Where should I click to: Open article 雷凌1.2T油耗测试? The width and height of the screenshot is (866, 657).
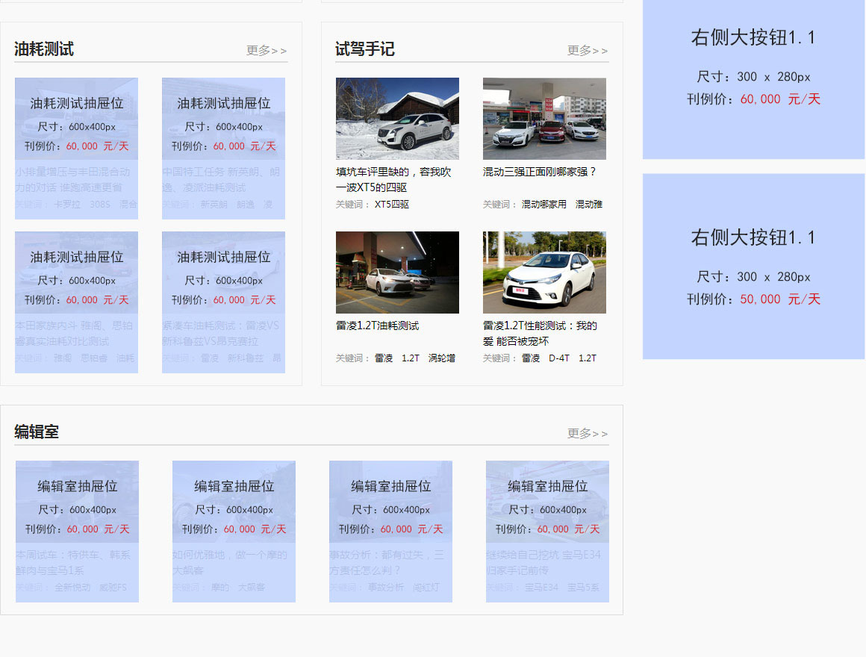pos(377,326)
